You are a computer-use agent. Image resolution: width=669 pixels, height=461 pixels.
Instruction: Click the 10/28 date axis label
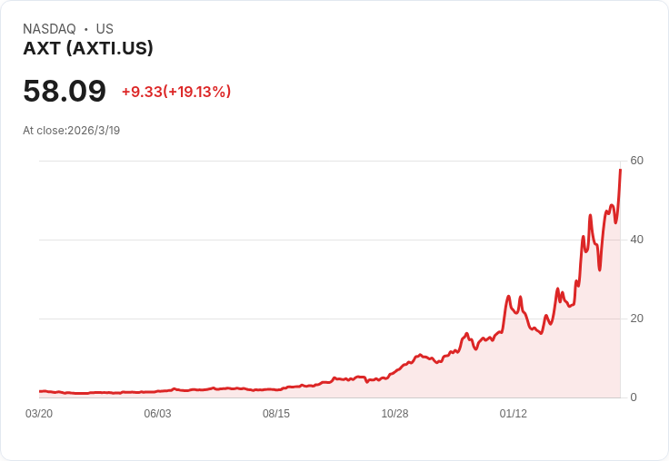pyautogui.click(x=394, y=414)
